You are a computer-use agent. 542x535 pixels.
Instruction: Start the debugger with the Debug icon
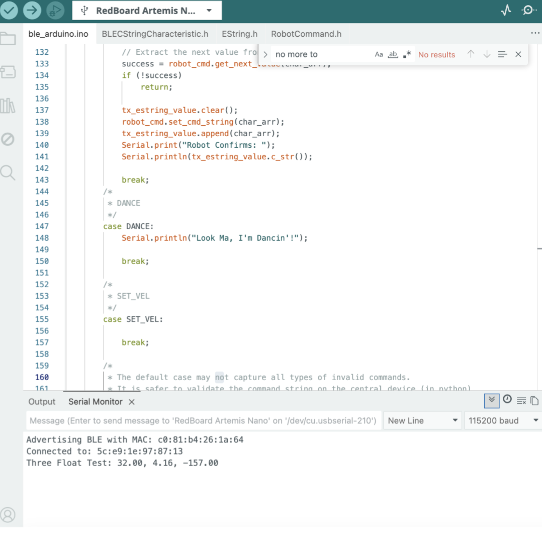click(x=55, y=11)
